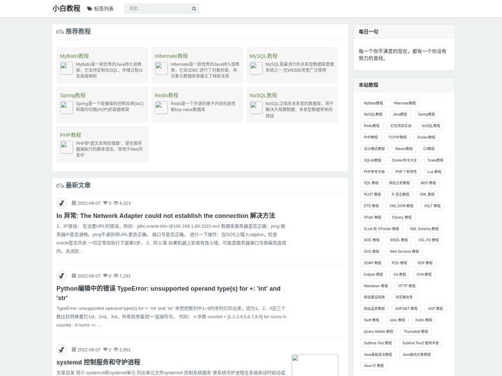Click the eye views icon showing 2,851
This screenshot has height=376, width=502.
point(116,350)
